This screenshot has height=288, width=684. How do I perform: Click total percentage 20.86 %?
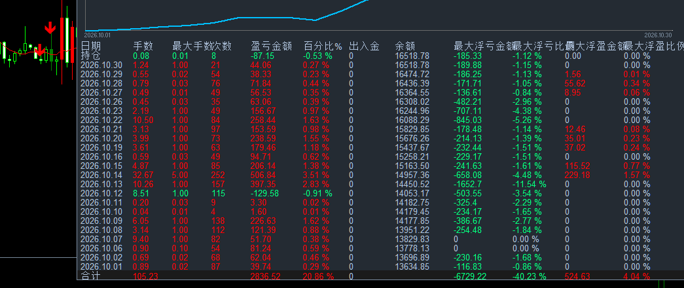point(319,276)
